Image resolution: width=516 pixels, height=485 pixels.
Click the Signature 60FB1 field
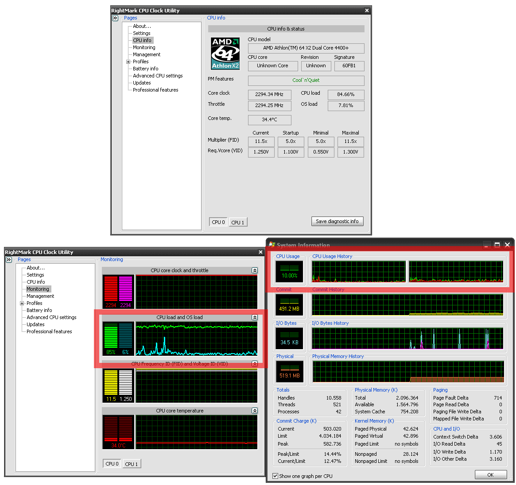click(349, 66)
